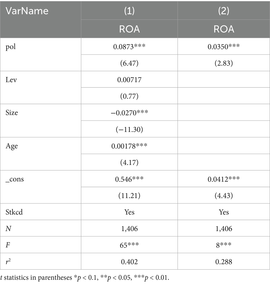The image size is (270, 284).
Task: Select the pol coefficient 0.0350***
Action: 224,46
